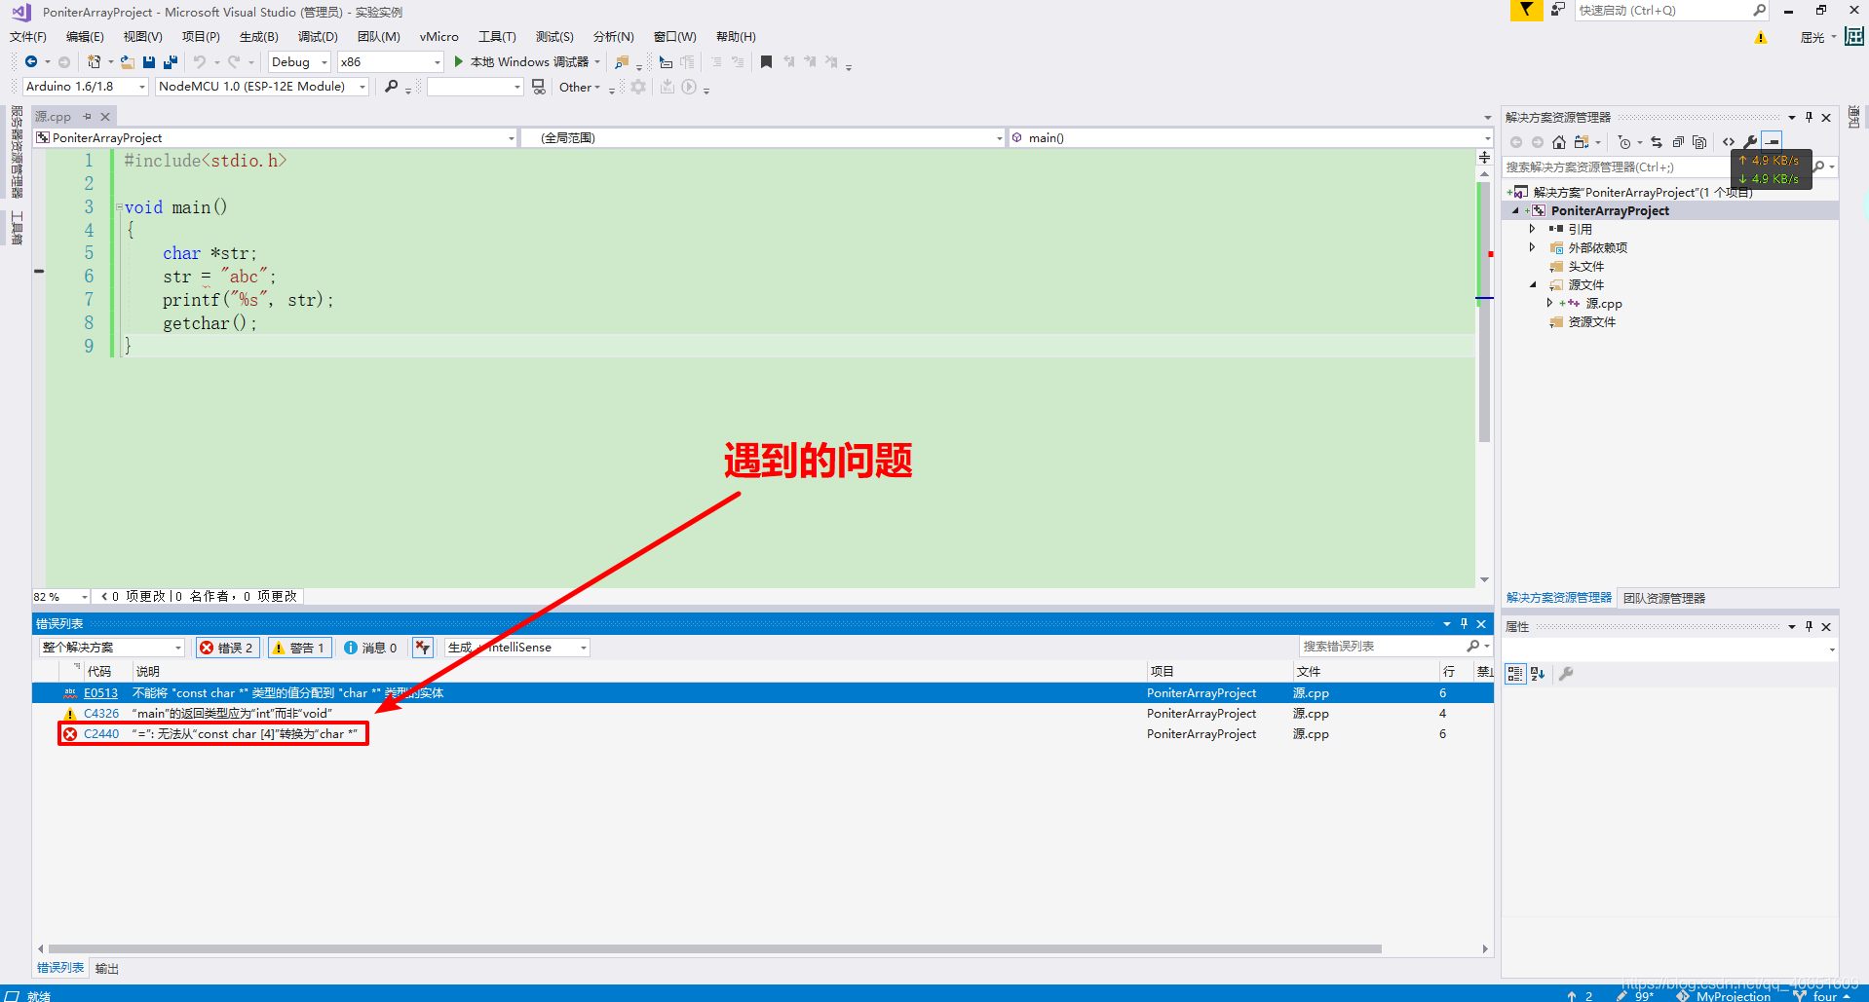The width and height of the screenshot is (1869, 1002).
Task: Click the clear filter icon in Error List
Action: (x=422, y=648)
